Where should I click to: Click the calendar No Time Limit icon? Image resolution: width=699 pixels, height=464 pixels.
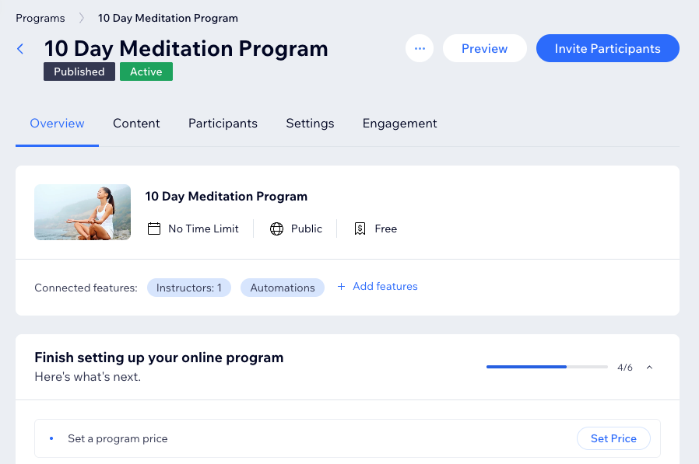(154, 229)
